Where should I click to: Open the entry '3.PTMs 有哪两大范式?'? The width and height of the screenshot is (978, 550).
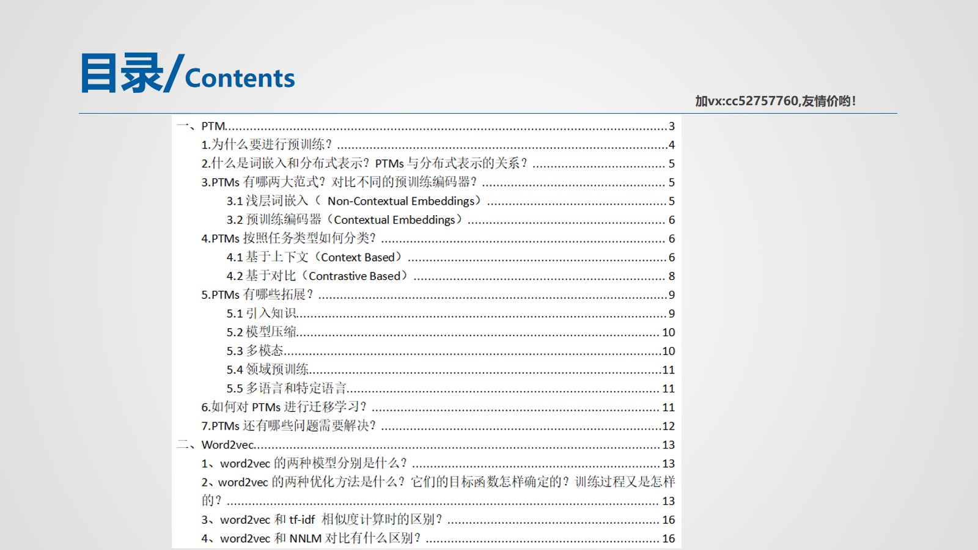pos(438,182)
